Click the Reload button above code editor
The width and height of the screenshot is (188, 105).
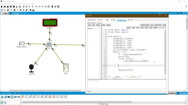click(x=129, y=28)
